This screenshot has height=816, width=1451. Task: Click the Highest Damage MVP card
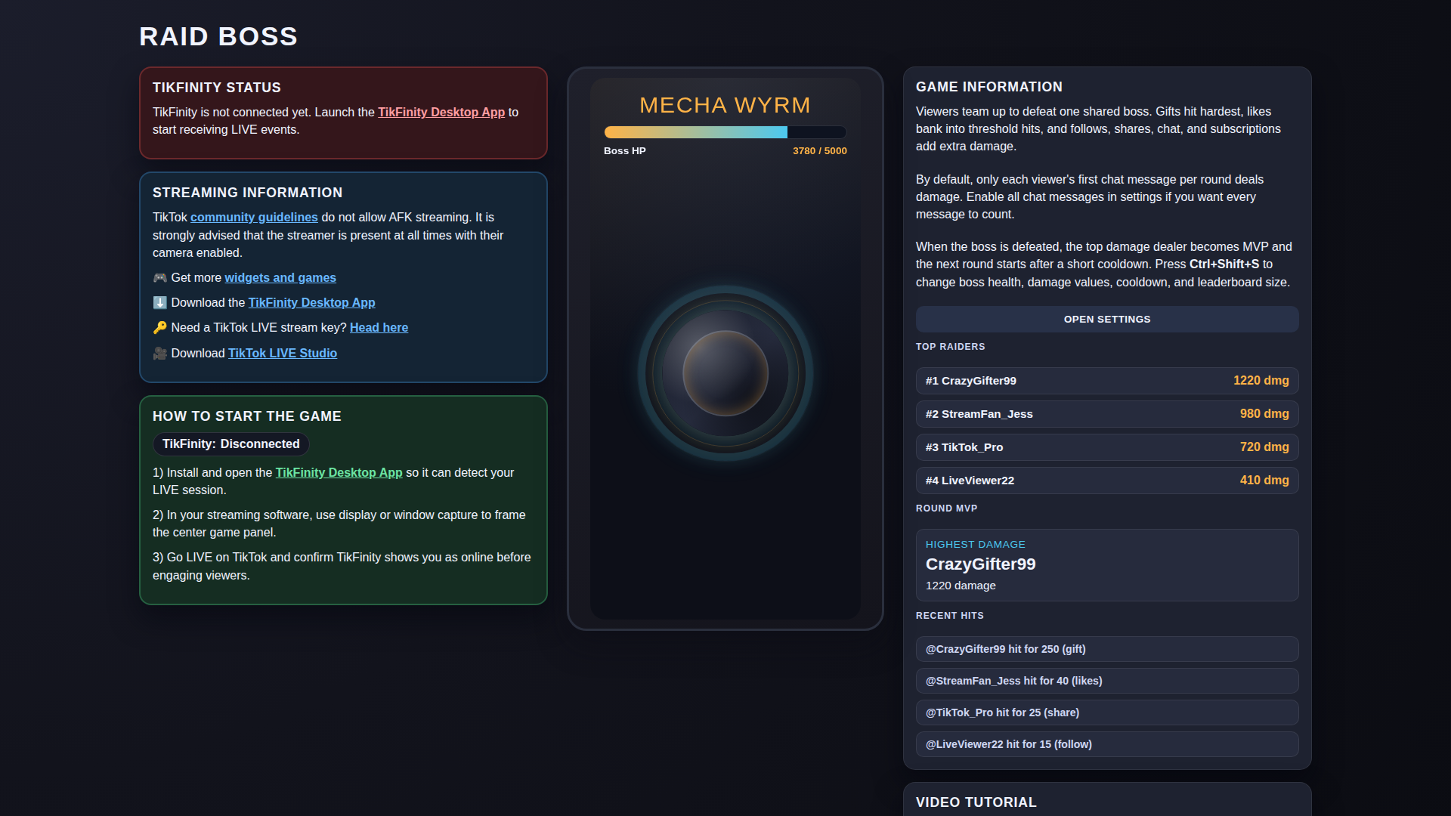tap(1107, 565)
